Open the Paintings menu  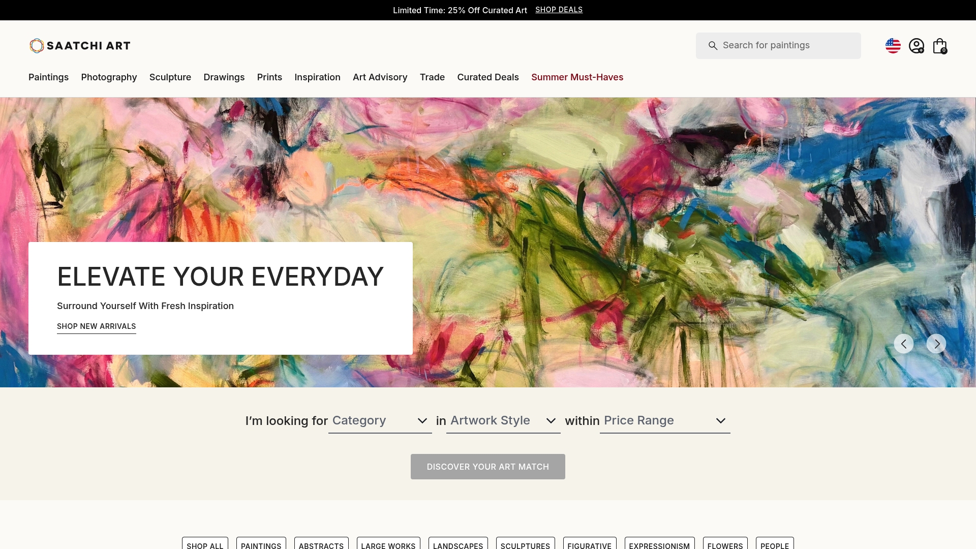coord(48,77)
